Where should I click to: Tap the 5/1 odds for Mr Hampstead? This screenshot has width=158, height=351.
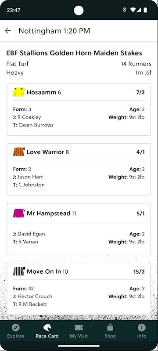(x=140, y=213)
